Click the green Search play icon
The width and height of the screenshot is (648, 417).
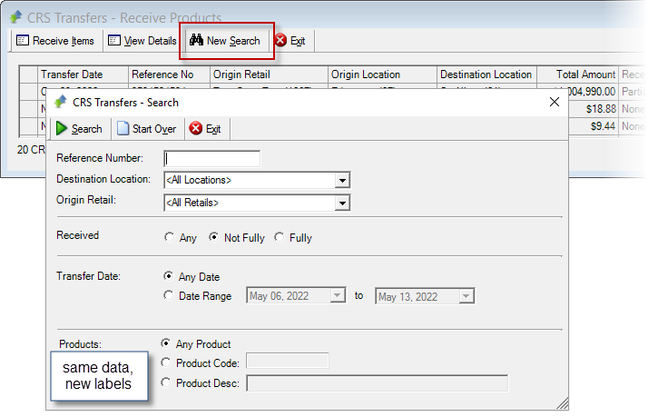[x=62, y=128]
